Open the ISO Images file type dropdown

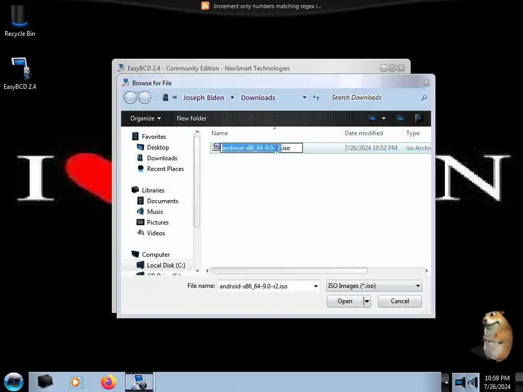point(418,286)
